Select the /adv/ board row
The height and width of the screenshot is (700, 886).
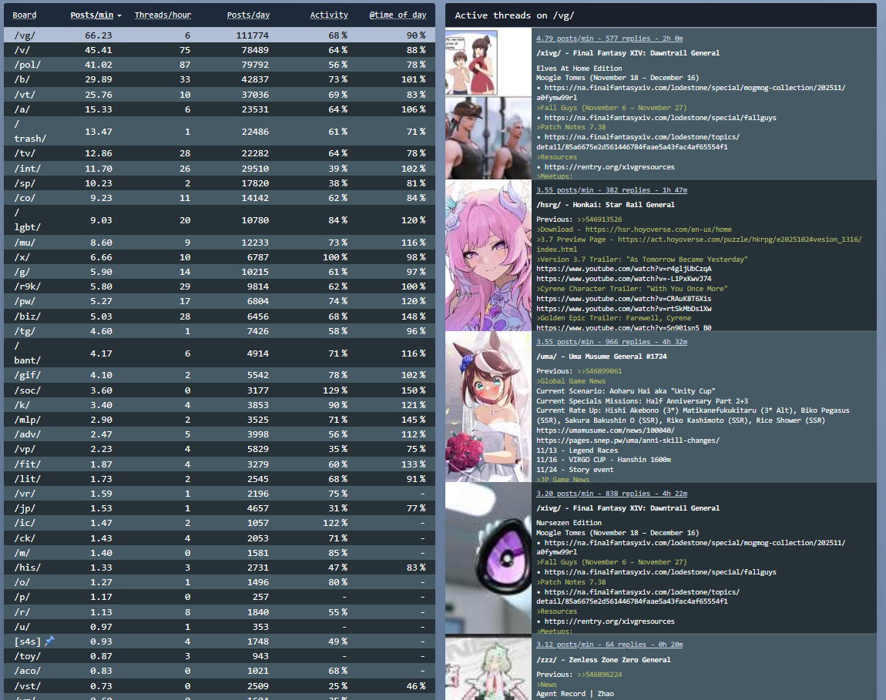[220, 434]
